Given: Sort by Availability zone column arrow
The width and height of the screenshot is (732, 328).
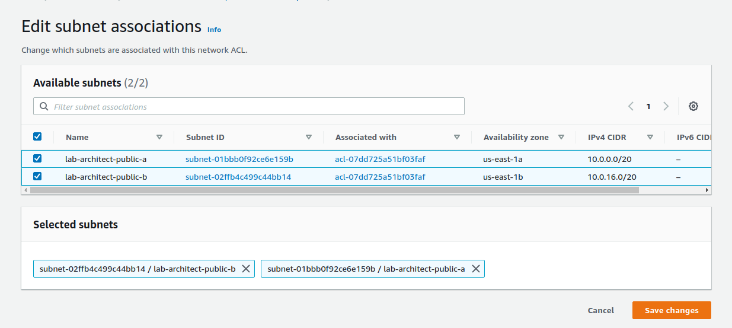Looking at the screenshot, I should coord(561,137).
